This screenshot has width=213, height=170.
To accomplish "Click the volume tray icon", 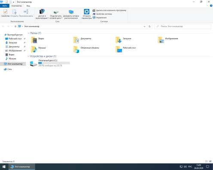I will click(186, 167).
